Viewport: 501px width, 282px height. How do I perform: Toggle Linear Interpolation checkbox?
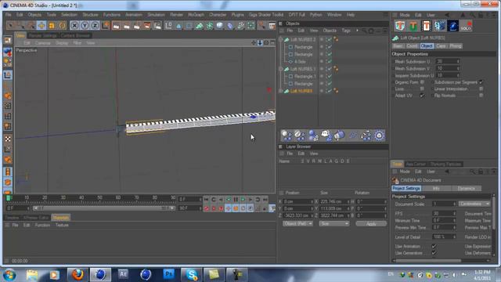481,89
